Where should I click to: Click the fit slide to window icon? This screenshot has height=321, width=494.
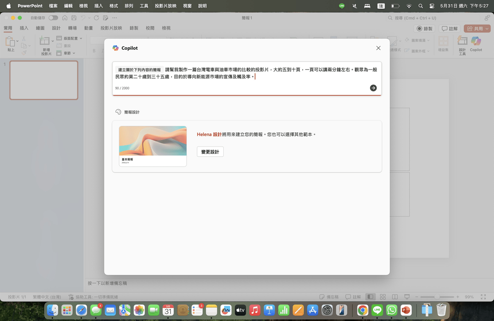[483, 297]
